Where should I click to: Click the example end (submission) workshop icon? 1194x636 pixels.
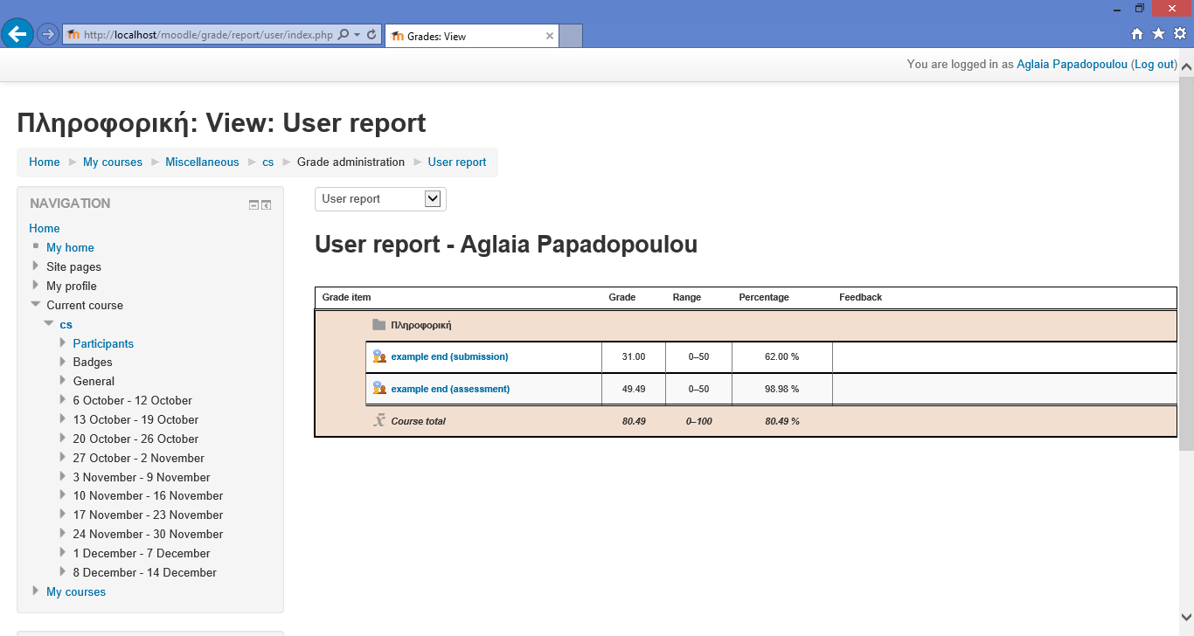click(x=379, y=356)
